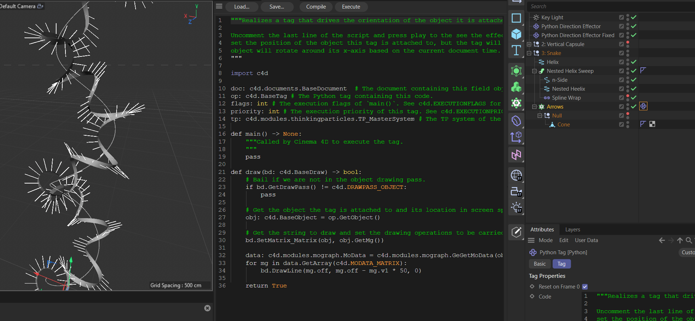Click the Attributes up arrow
The image size is (695, 321).
(x=680, y=240)
